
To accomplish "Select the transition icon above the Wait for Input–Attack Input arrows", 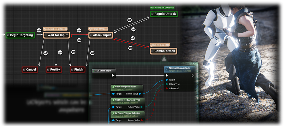I will tap(79, 30).
